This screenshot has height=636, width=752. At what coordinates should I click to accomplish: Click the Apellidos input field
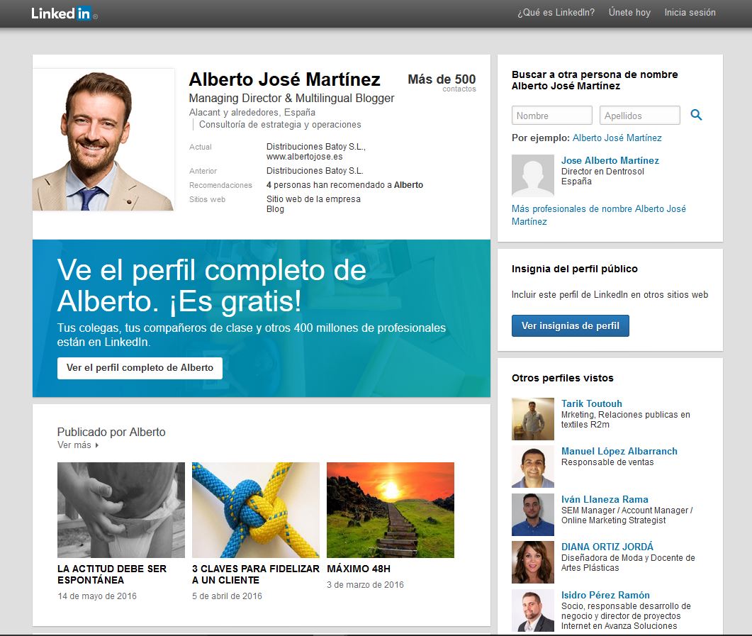(640, 116)
